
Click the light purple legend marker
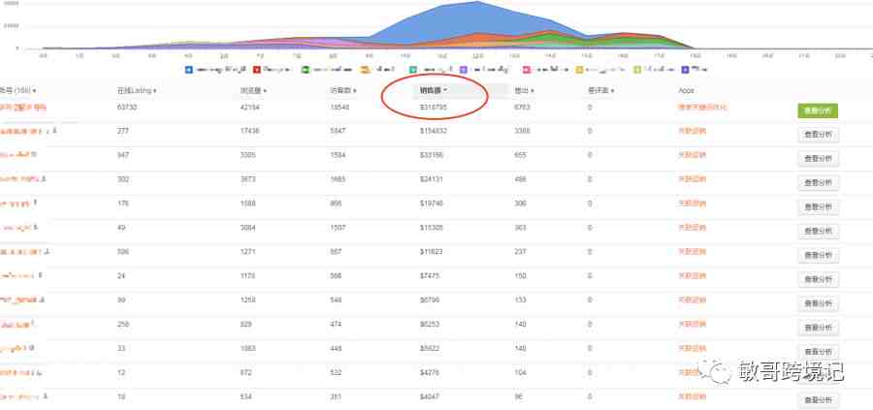point(463,70)
